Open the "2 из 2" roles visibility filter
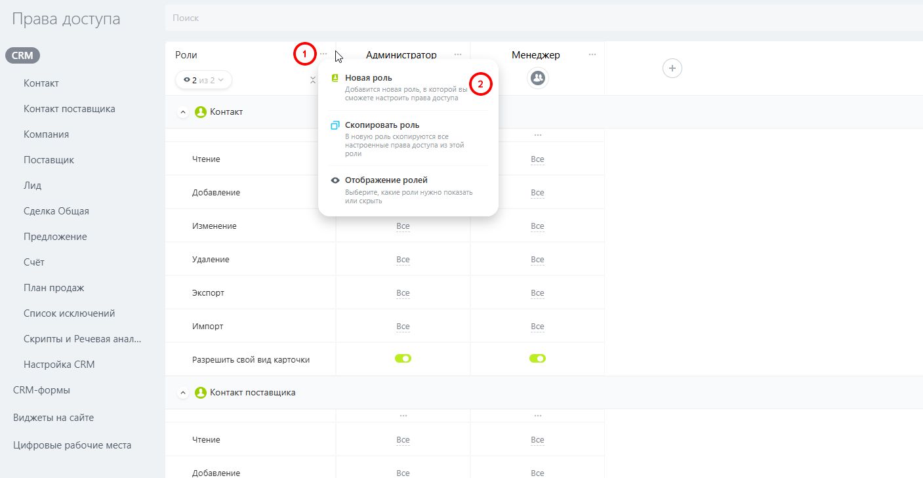Screen dimensions: 923x478 click(203, 80)
